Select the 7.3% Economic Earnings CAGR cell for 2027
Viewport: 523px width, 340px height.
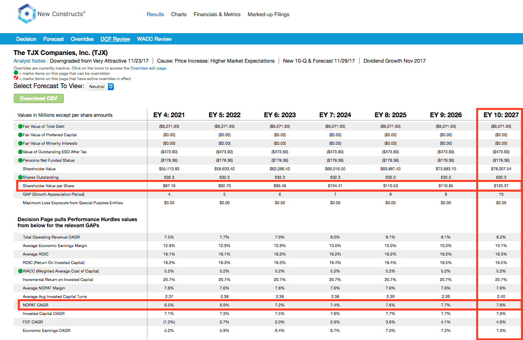(x=501, y=330)
